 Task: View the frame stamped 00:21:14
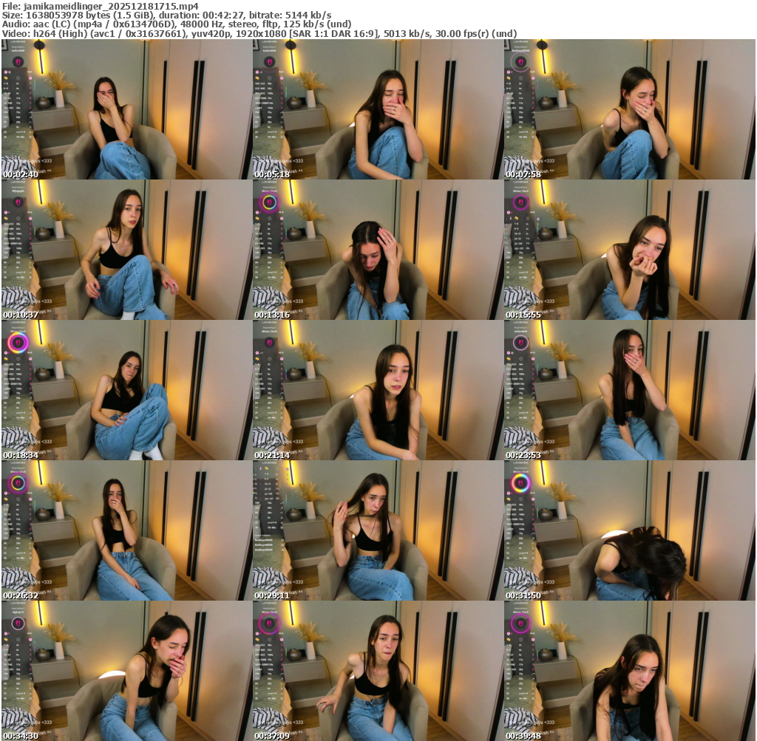[378, 390]
